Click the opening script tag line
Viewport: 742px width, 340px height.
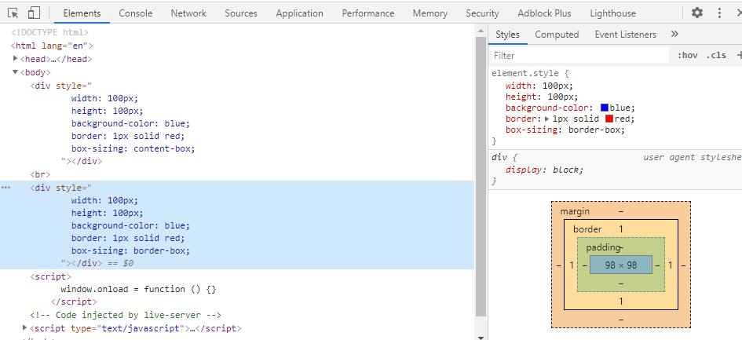click(50, 276)
